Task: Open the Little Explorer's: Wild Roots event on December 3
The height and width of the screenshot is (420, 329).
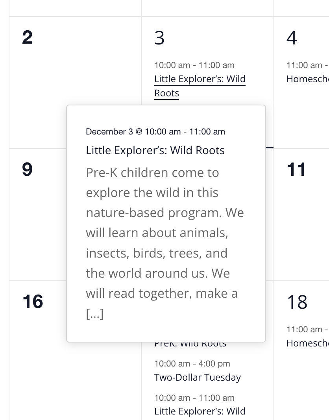Action: point(200,79)
